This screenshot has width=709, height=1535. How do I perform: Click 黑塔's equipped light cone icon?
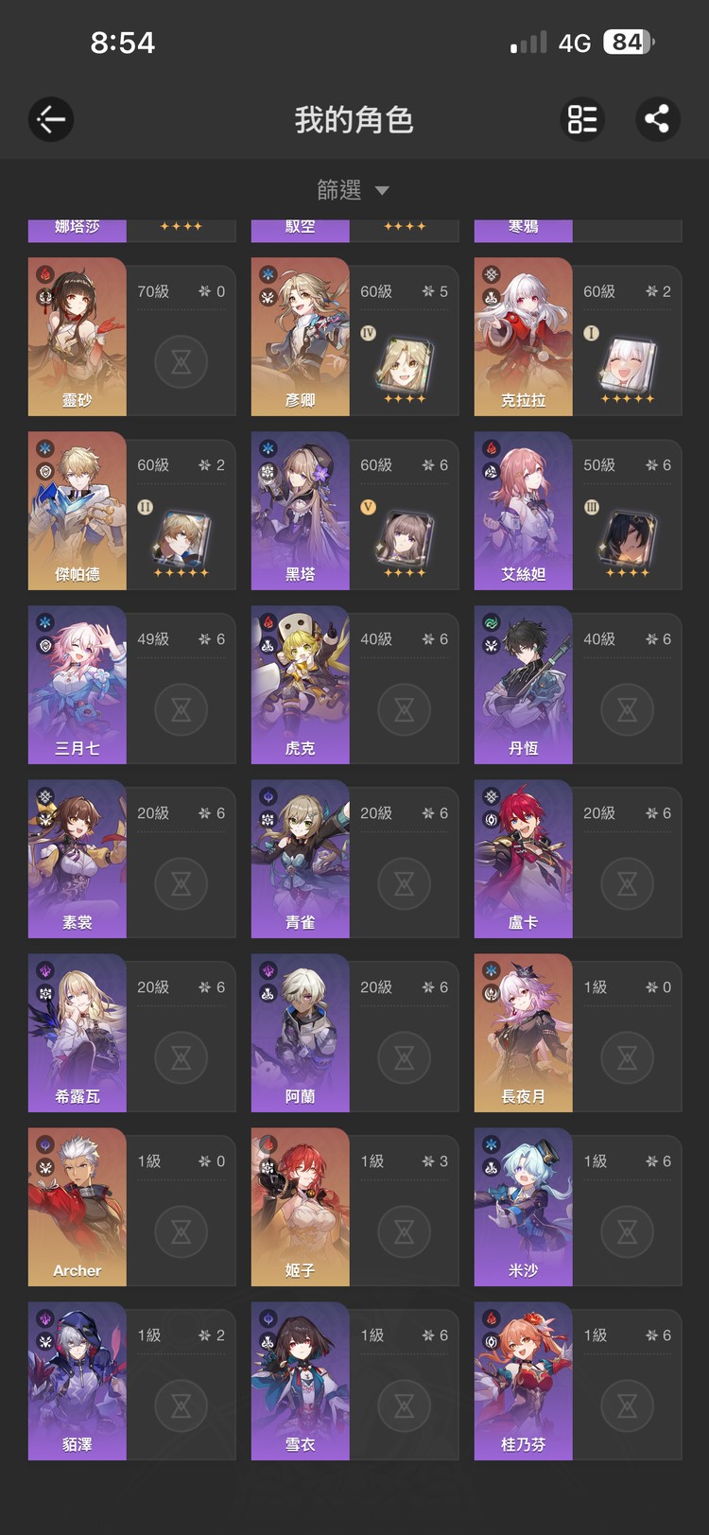[x=405, y=538]
